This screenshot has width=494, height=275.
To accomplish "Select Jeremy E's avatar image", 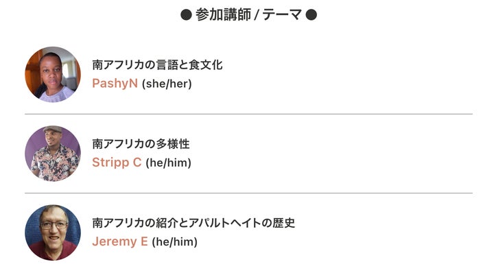I will (53, 232).
